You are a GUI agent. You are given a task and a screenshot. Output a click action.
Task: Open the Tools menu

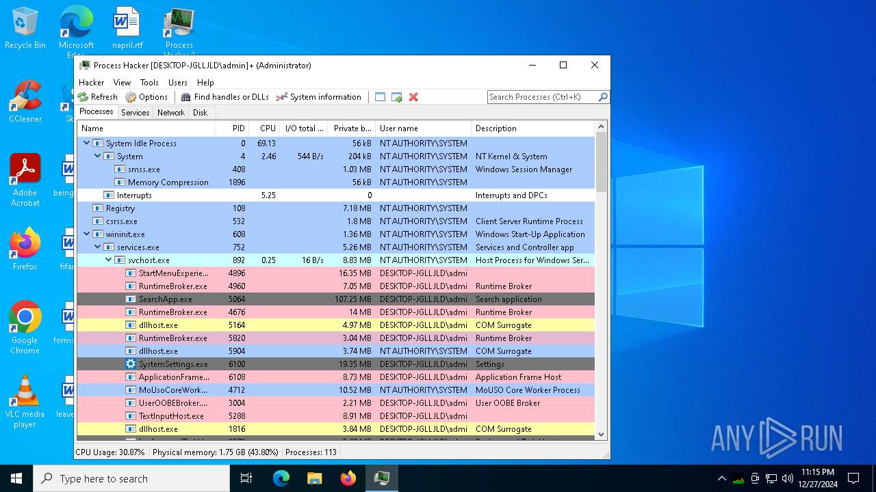pos(149,82)
